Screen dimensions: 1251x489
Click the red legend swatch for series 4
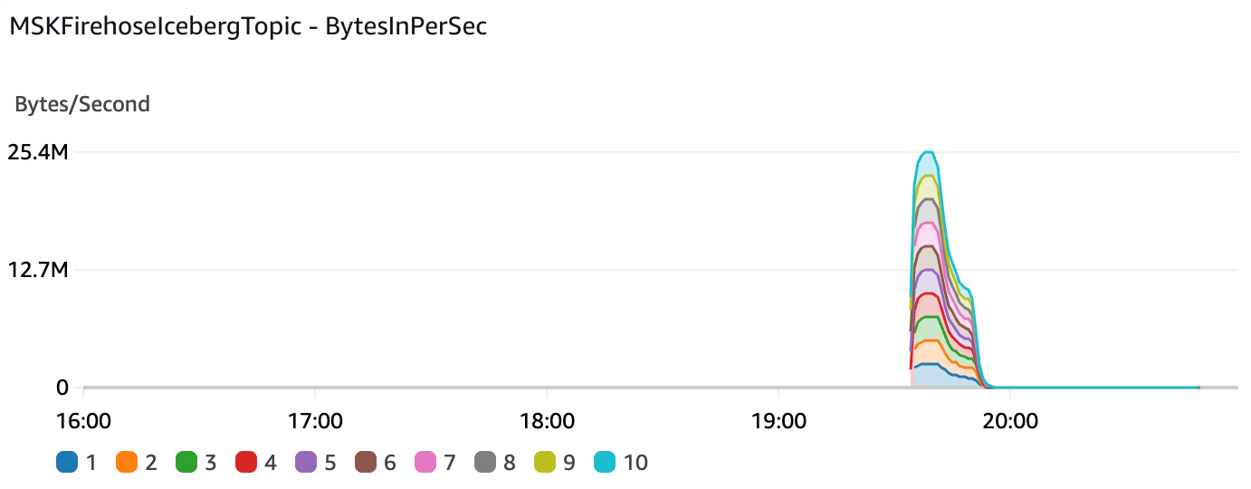(245, 463)
